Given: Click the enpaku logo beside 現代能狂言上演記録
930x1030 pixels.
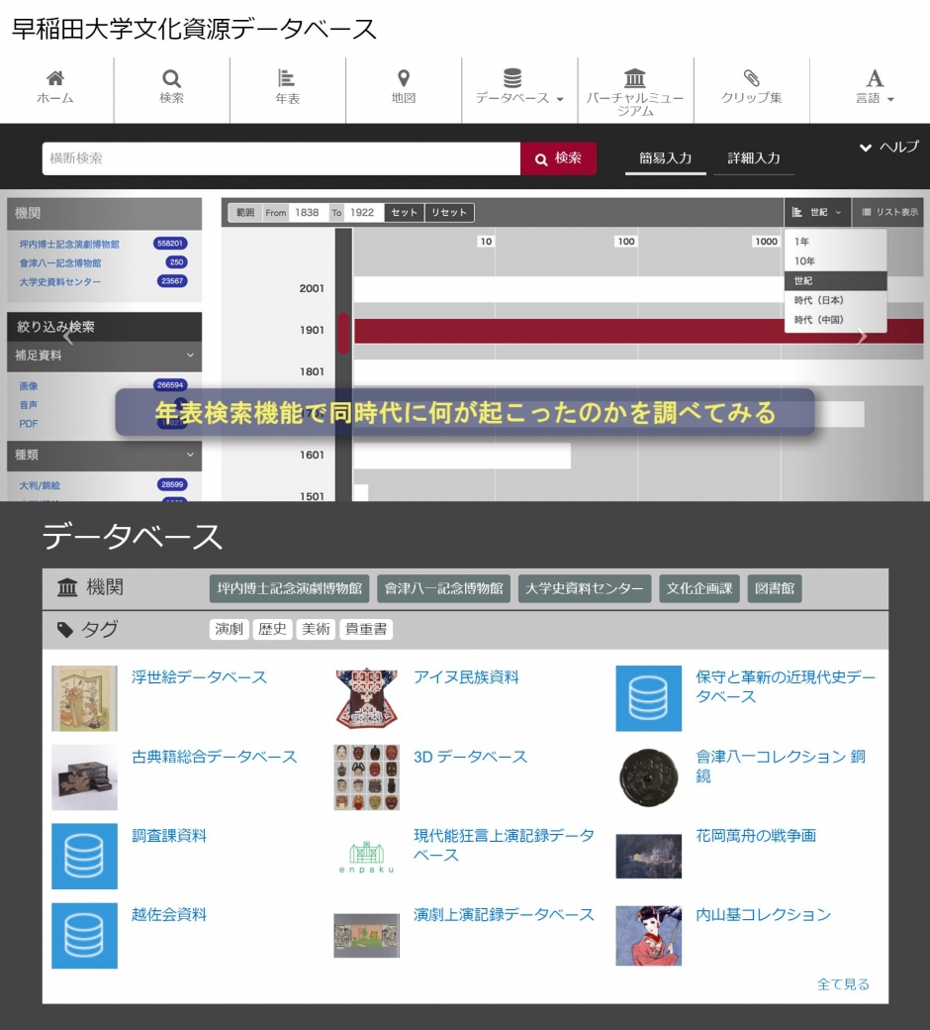Looking at the screenshot, I should coord(366,857).
